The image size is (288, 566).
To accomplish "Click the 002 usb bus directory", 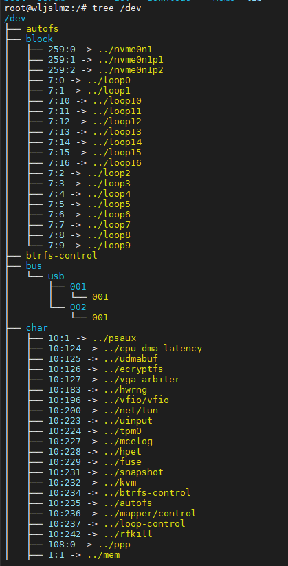I will click(x=78, y=307).
